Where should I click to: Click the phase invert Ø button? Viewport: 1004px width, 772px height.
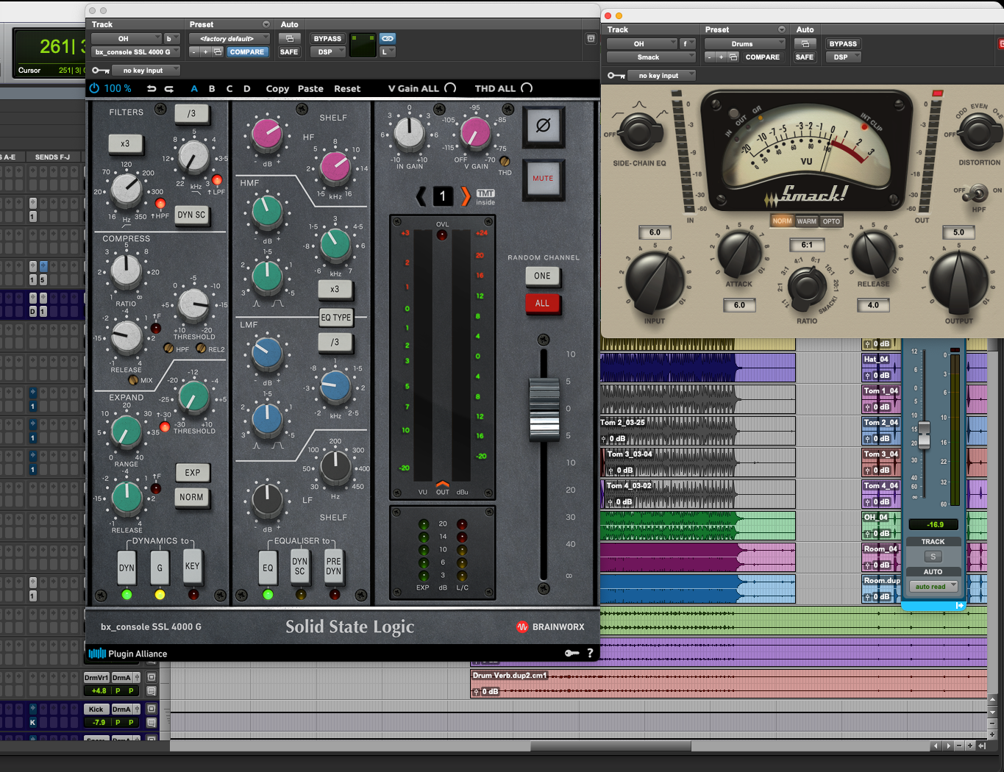tap(544, 126)
